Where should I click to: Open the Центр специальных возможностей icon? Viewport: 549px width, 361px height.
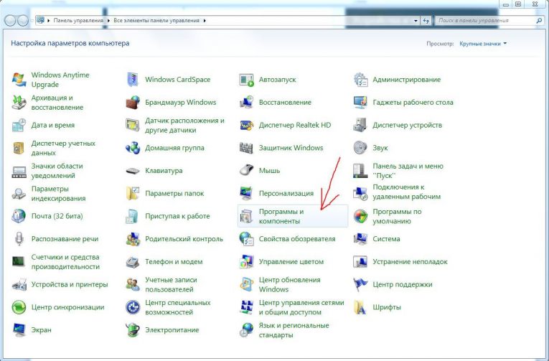point(133,307)
